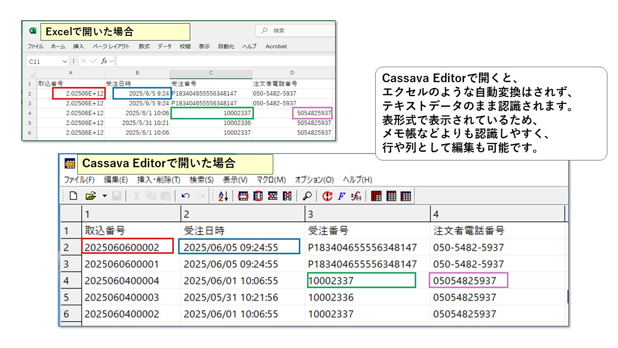Viewport: 618px width, 348px height.
Task: Click the checkmark enter icon in Excel formula bar
Action: (93, 61)
